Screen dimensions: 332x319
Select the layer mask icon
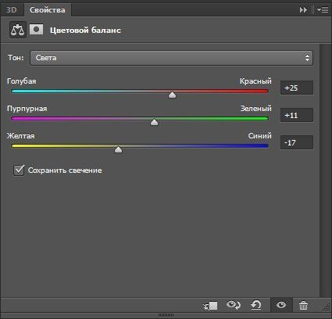[36, 29]
